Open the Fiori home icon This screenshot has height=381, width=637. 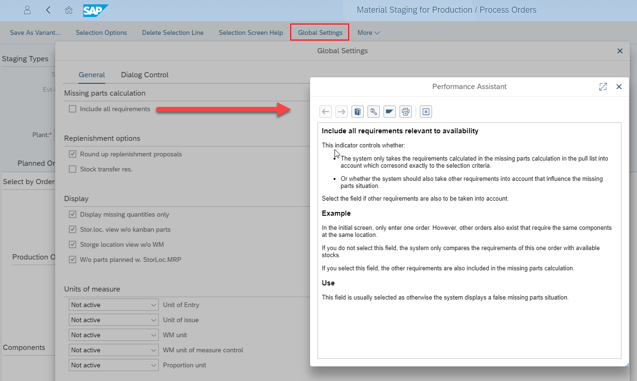(69, 10)
